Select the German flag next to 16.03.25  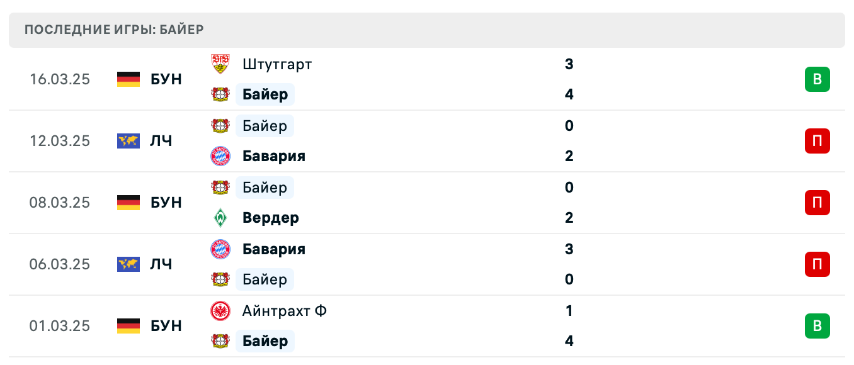(x=128, y=79)
